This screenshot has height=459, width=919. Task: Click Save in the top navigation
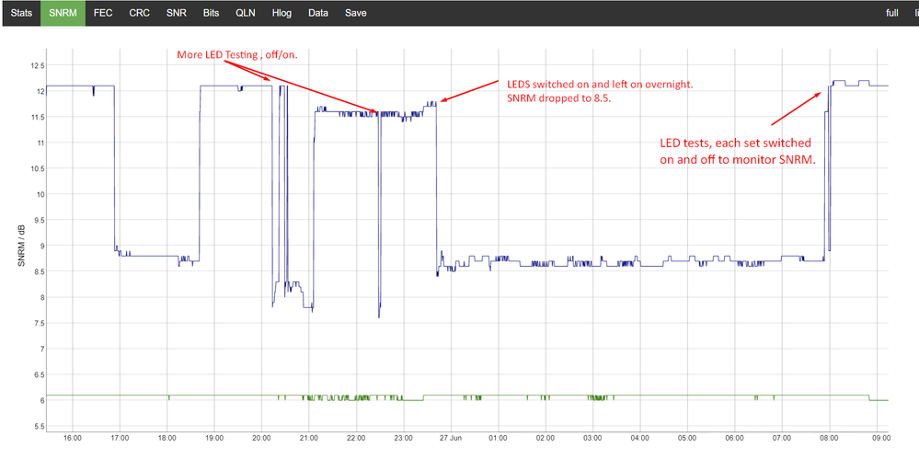355,13
